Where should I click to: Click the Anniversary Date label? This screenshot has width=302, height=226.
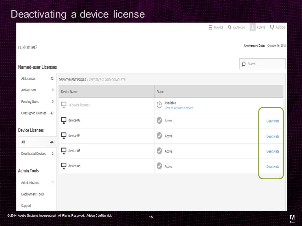tap(254, 46)
